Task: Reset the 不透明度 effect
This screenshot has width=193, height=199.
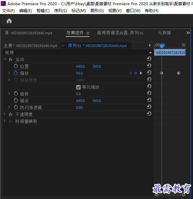Action: pyautogui.click(x=149, y=114)
